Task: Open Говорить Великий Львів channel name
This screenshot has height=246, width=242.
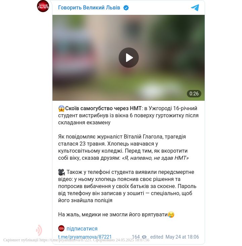Action: tap(89, 7)
